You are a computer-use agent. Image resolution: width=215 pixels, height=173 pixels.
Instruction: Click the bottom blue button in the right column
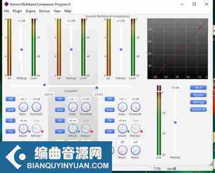(198, 109)
